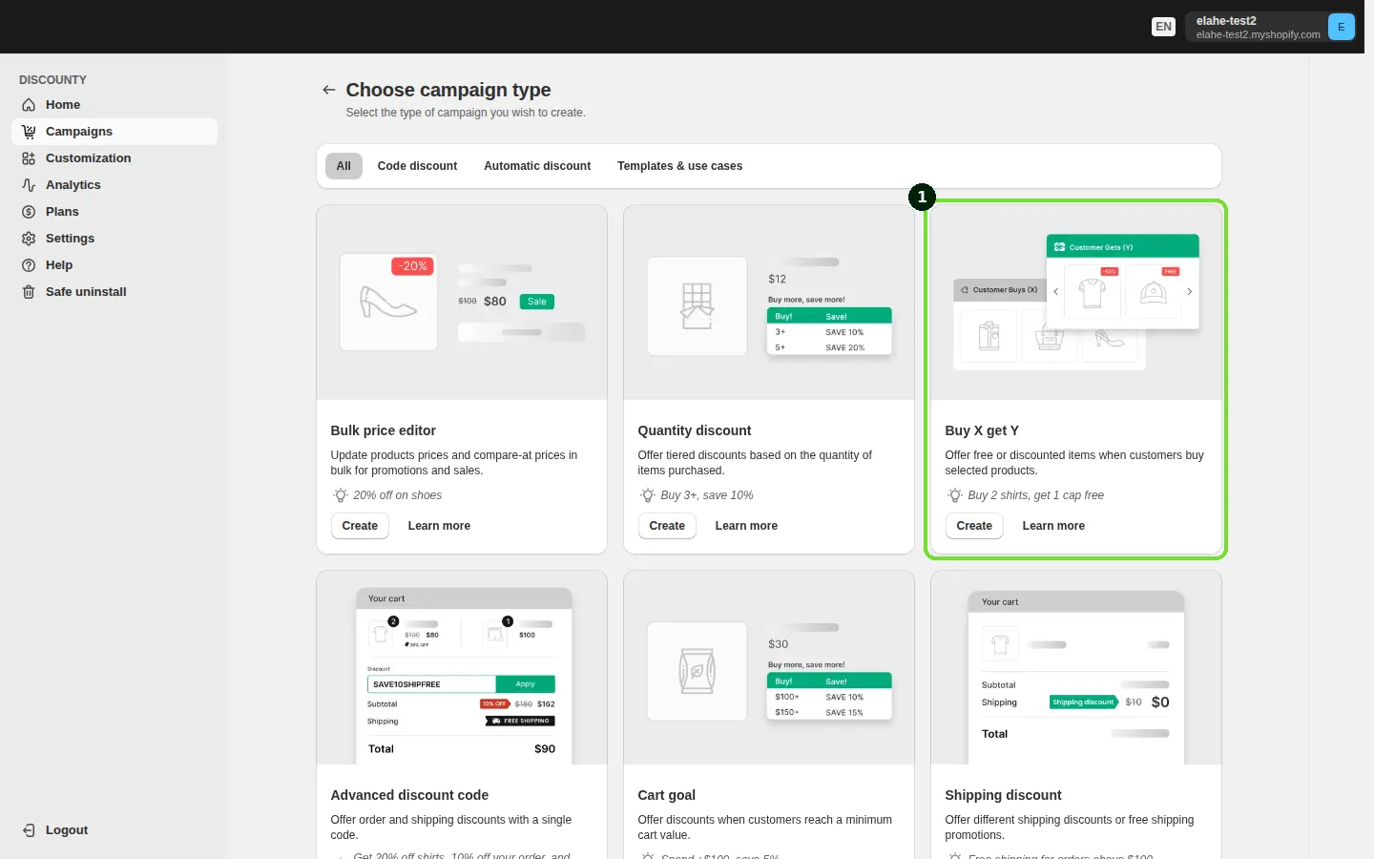Open Help in the sidebar menu
1374x859 pixels.
(114, 265)
